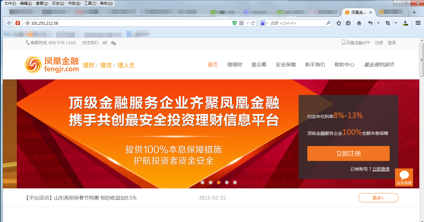The height and width of the screenshot is (222, 424).
Task: Click the orange 立即注册 button
Action: 348,154
